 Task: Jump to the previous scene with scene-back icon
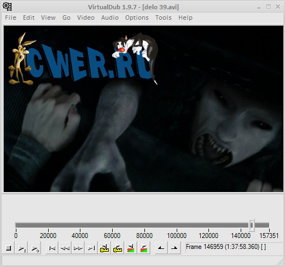131,248
